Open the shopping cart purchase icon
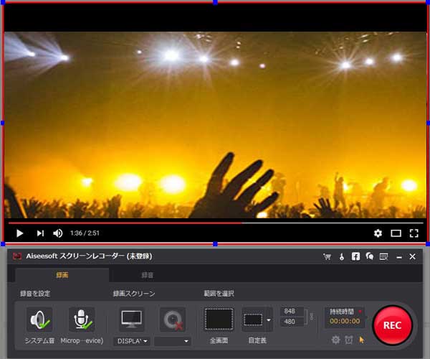The width and height of the screenshot is (430, 359). coord(327,257)
